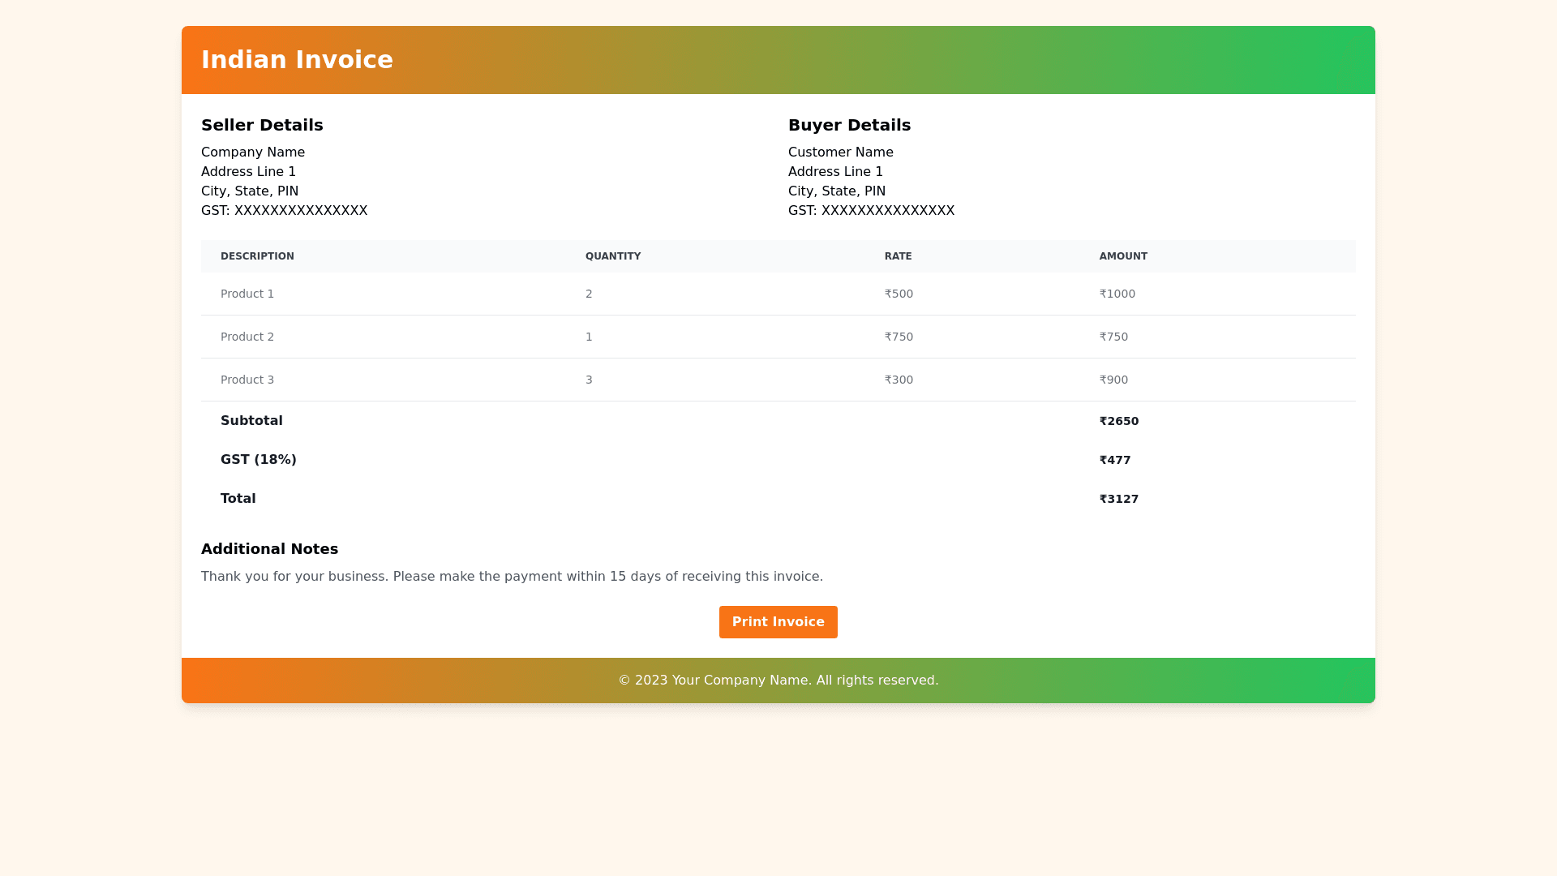Viewport: 1557px width, 876px height.
Task: Click the ₹900 amount for Product 3
Action: [1113, 380]
